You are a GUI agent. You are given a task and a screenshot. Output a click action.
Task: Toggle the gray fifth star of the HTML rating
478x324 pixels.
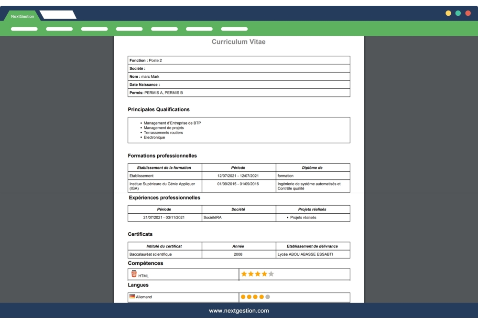271,274
